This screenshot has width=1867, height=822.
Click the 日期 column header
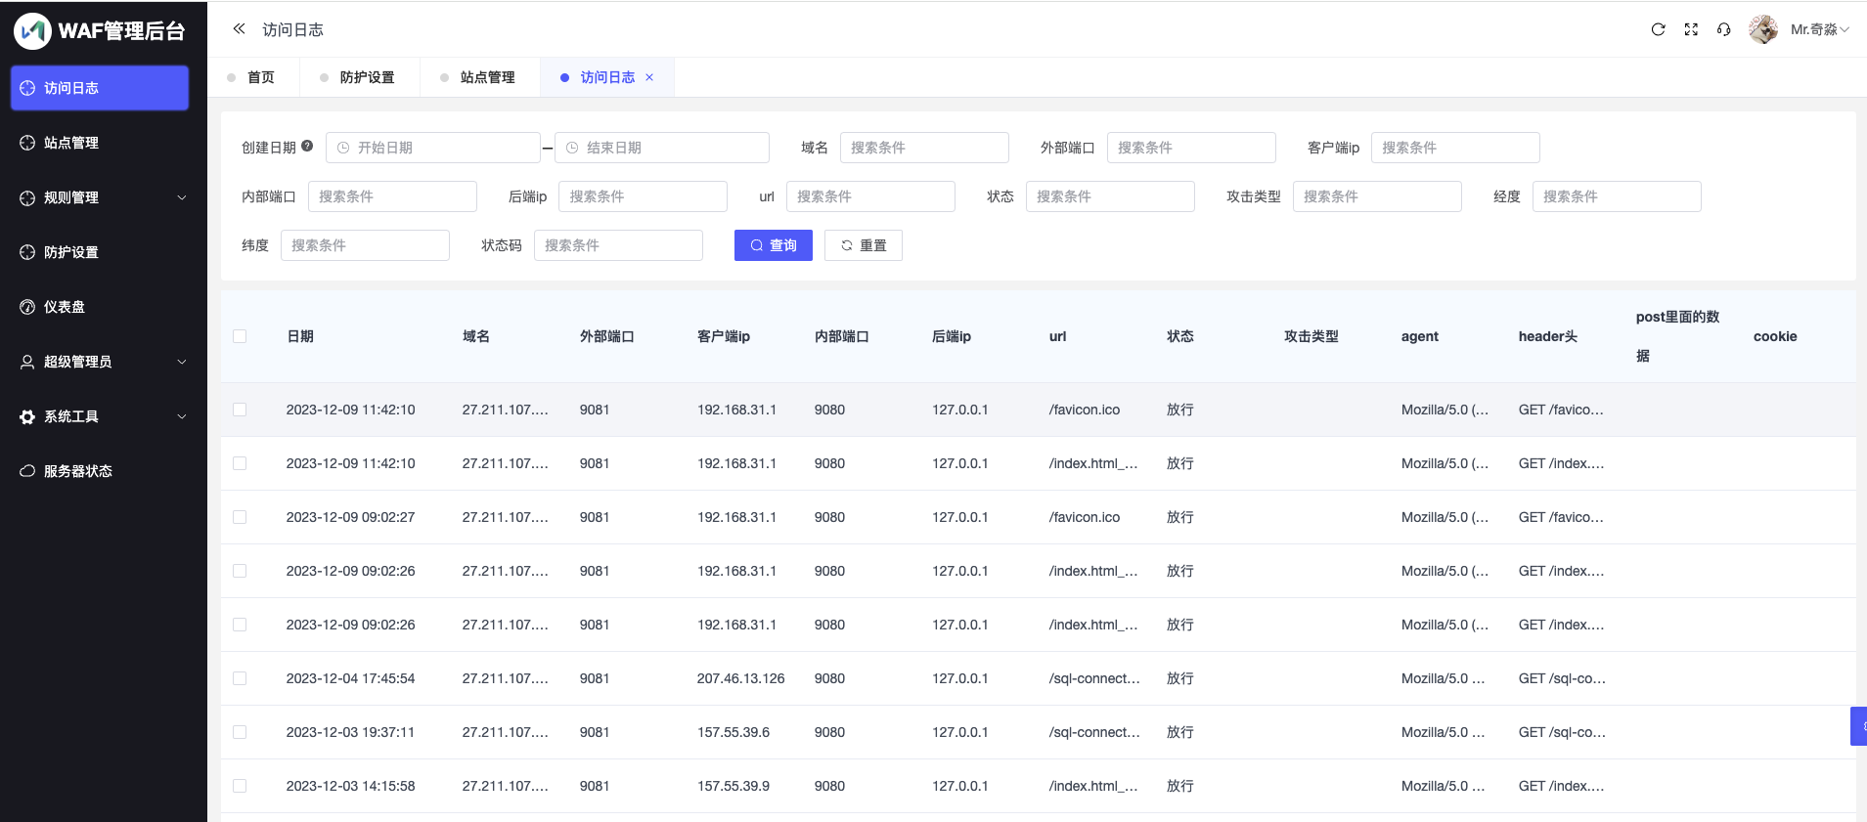pos(300,336)
